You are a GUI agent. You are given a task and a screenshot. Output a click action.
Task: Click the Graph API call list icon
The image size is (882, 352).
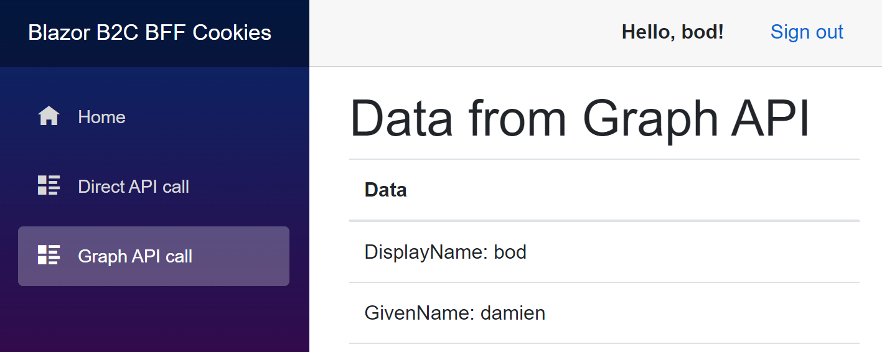coord(49,256)
